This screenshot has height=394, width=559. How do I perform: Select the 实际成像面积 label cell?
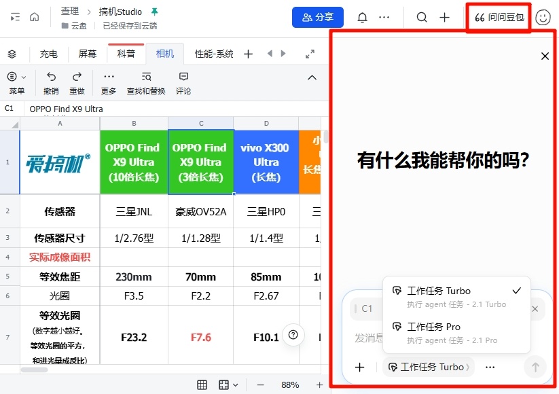pos(60,257)
